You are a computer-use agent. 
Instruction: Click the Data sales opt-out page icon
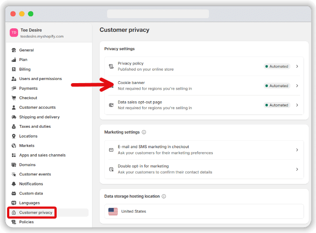coord(111,105)
